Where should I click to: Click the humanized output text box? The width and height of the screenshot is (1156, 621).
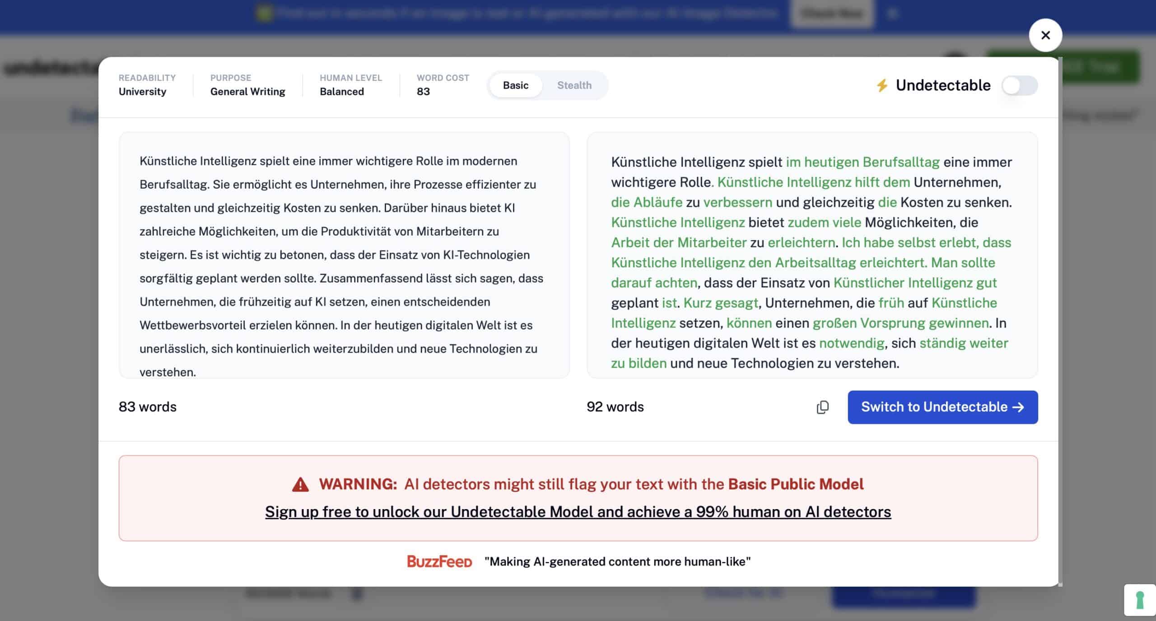point(812,255)
